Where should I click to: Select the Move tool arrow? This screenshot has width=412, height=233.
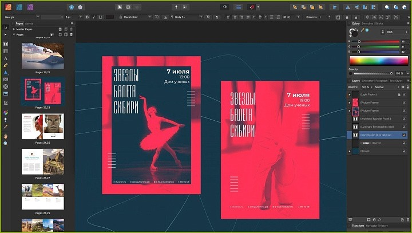click(6, 26)
